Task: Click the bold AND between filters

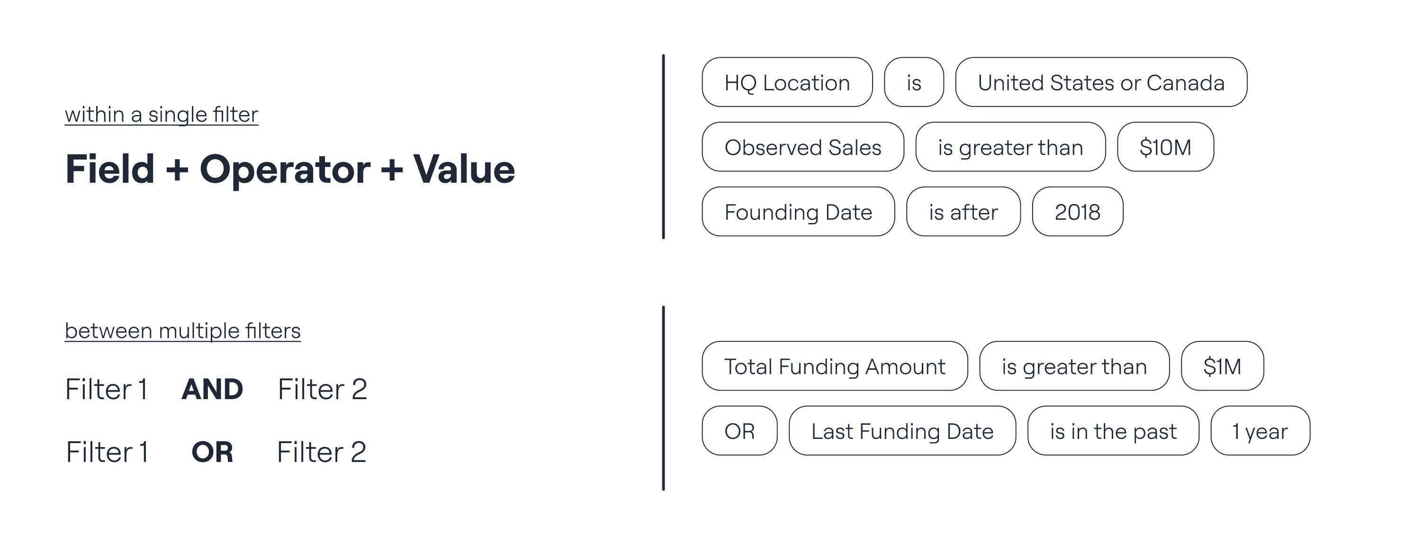Action: tap(212, 389)
